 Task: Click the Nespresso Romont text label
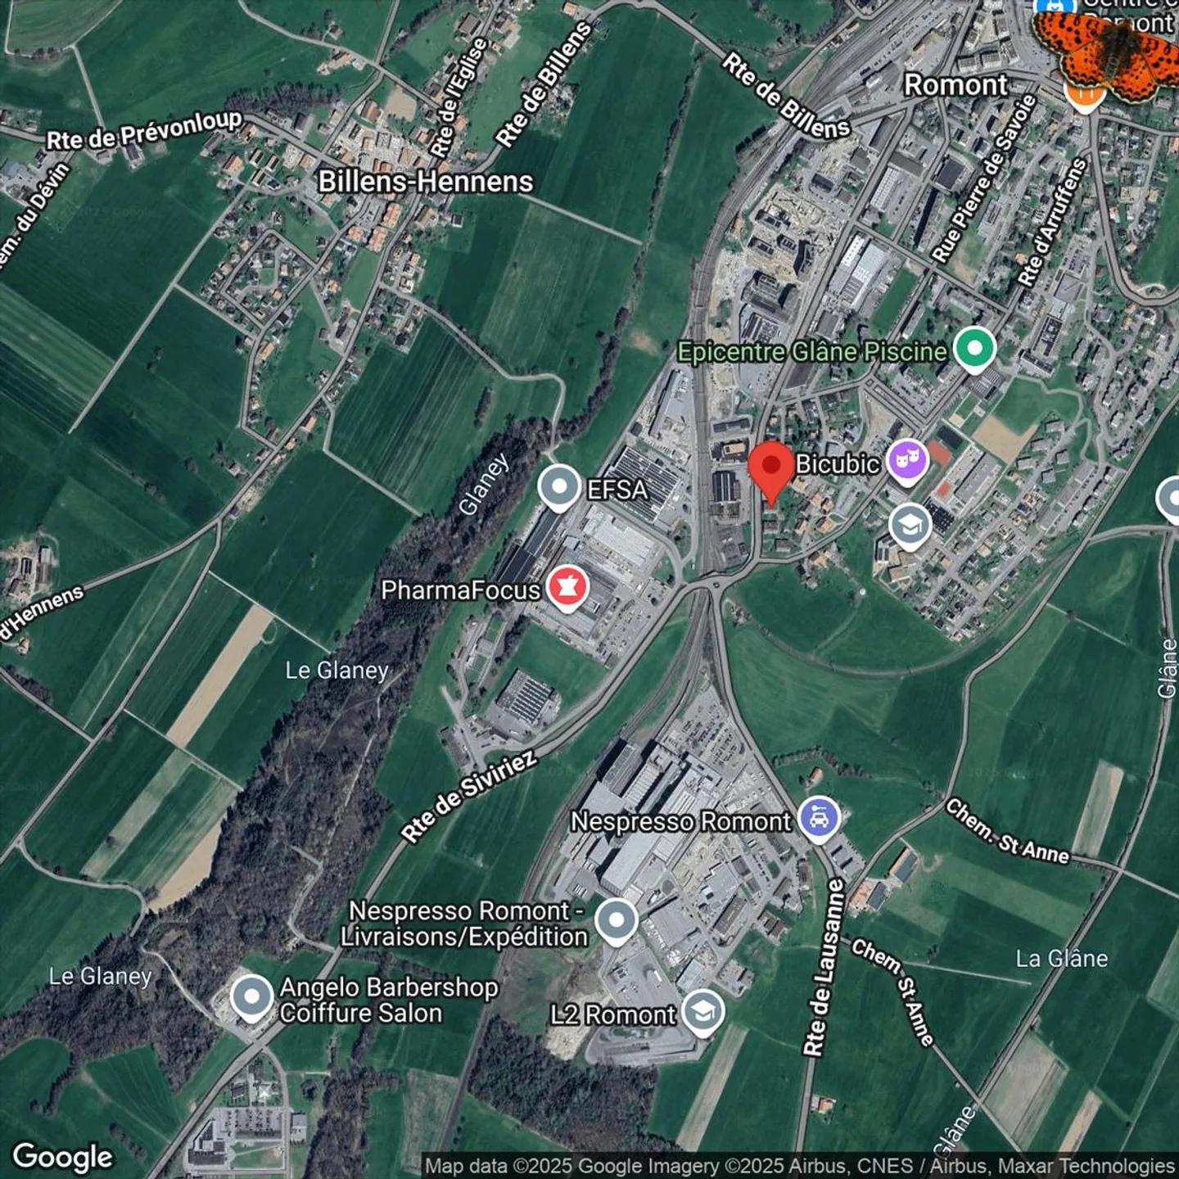[x=680, y=821]
